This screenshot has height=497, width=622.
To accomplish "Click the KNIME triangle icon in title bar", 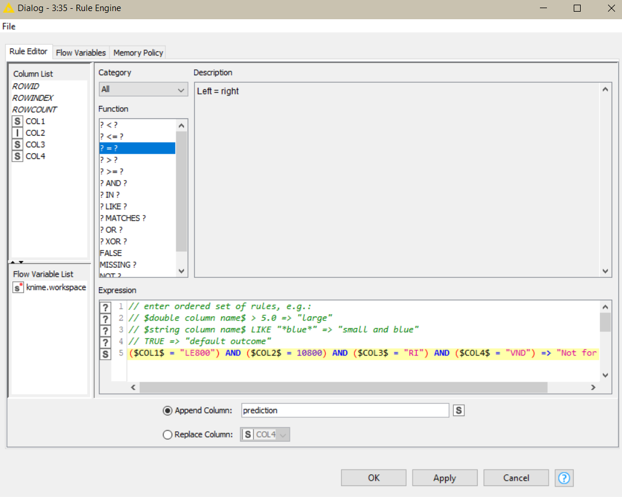I will click(x=8, y=8).
